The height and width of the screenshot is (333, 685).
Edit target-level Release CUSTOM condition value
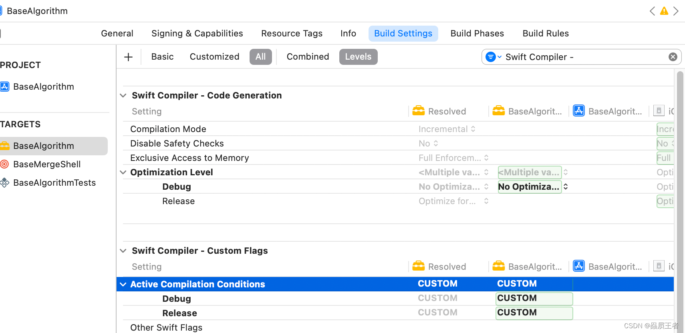(534, 313)
